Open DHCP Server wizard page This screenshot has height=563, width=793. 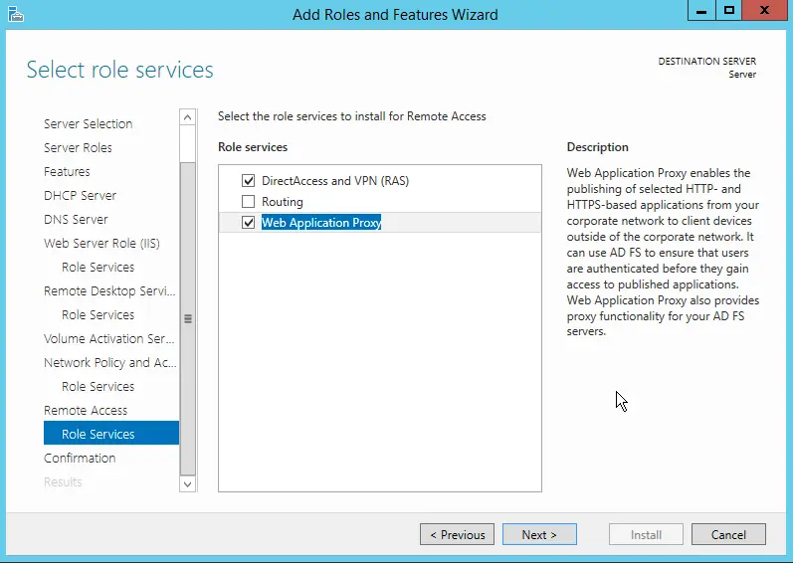(x=80, y=196)
